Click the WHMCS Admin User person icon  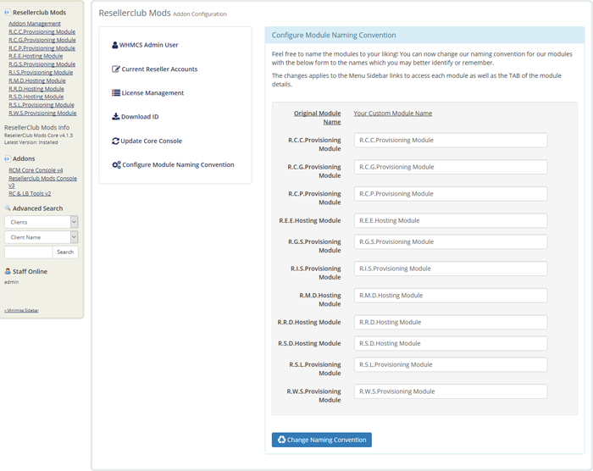tap(115, 45)
